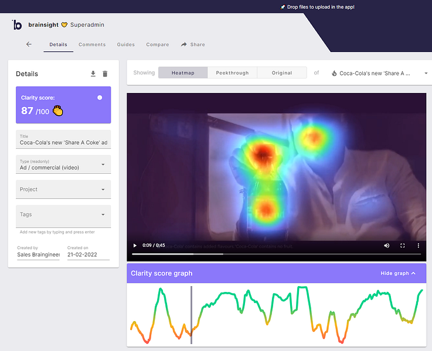Click the Clarity score graph heading
Screen dimensions: 432x351
(x=161, y=273)
